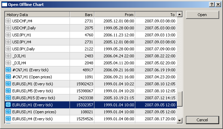Screen dimensions: 223x129
Task: Click the EURUSD,M1 (Every tick) G icon
Action: 8,84
